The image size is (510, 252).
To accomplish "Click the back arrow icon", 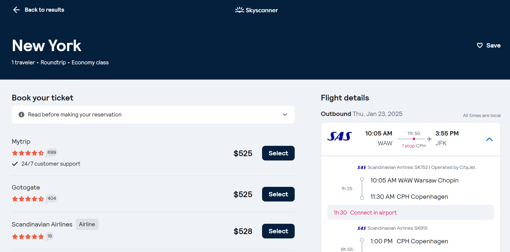I will click(17, 10).
